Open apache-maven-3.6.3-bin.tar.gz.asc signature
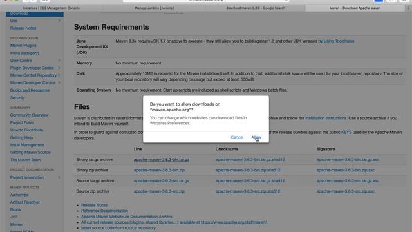Image resolution: width=412 pixels, height=232 pixels. pos(348,160)
